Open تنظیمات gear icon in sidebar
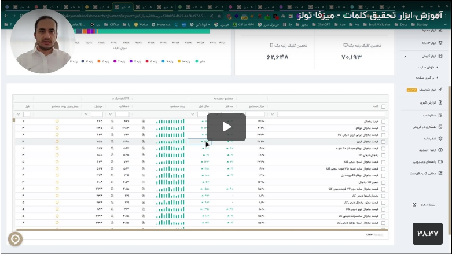Image resolution: width=452 pixels, height=254 pixels. [x=440, y=138]
